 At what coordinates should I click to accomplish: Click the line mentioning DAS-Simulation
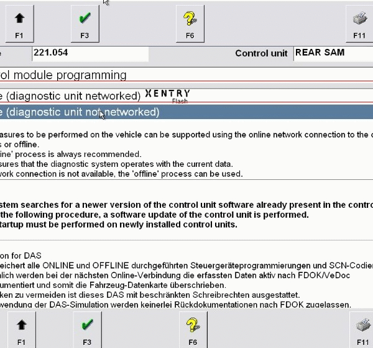pos(175,305)
